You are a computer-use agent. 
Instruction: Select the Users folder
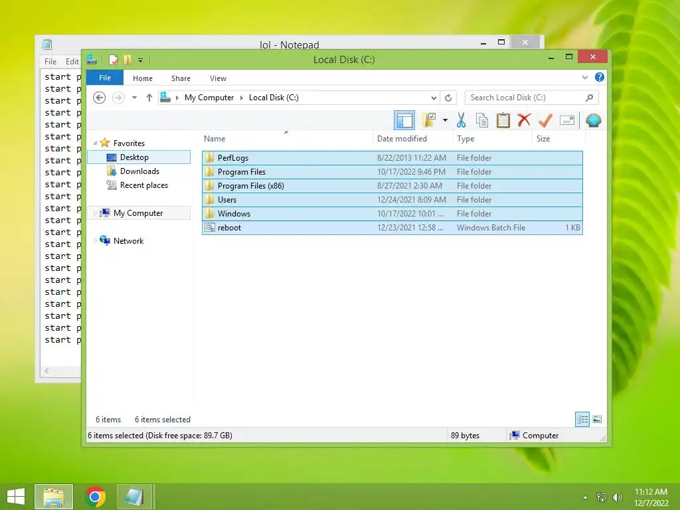point(392,199)
